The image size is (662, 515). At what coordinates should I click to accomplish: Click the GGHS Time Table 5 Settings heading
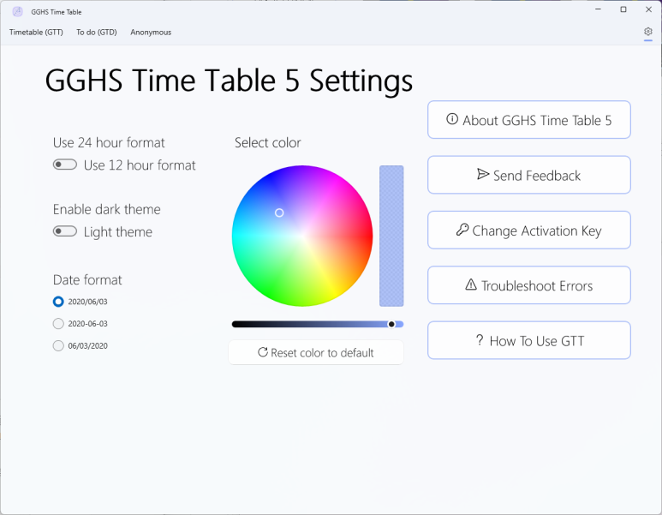(x=229, y=81)
